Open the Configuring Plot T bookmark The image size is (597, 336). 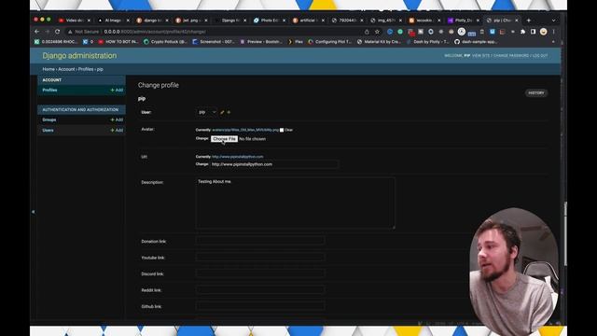pos(329,42)
